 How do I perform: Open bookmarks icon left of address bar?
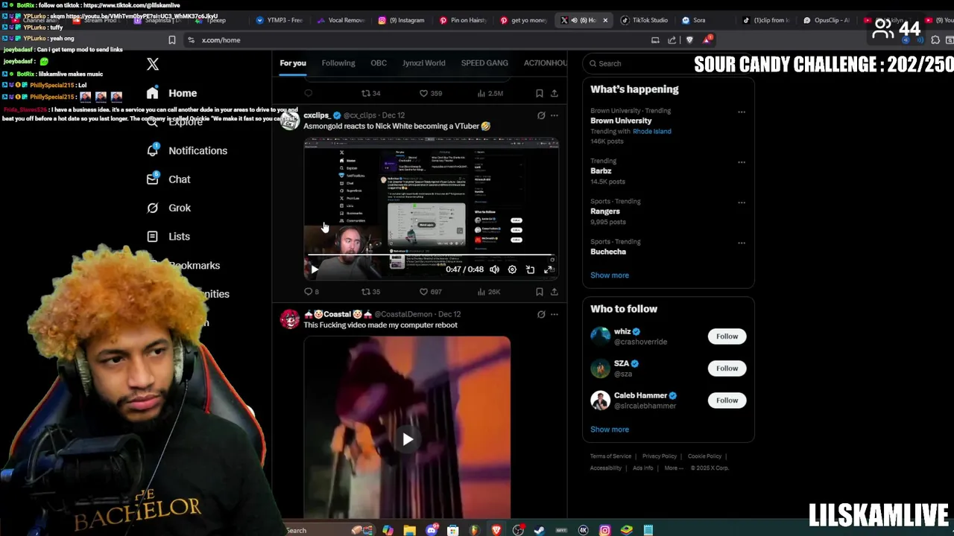pyautogui.click(x=171, y=40)
